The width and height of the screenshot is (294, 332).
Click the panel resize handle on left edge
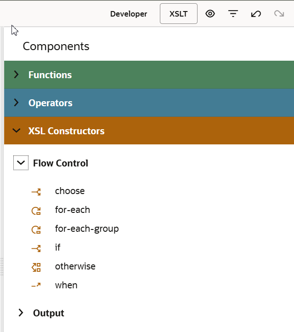click(2, 267)
